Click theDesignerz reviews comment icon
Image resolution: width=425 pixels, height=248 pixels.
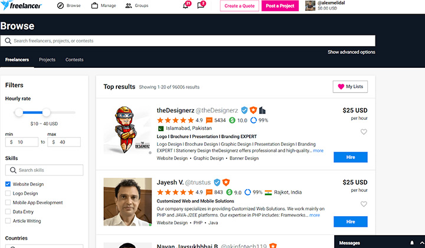209,120
